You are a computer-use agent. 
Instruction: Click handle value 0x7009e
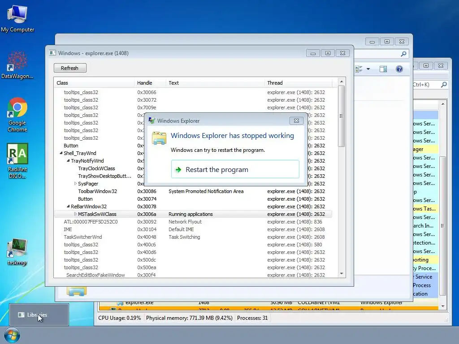pyautogui.click(x=147, y=107)
